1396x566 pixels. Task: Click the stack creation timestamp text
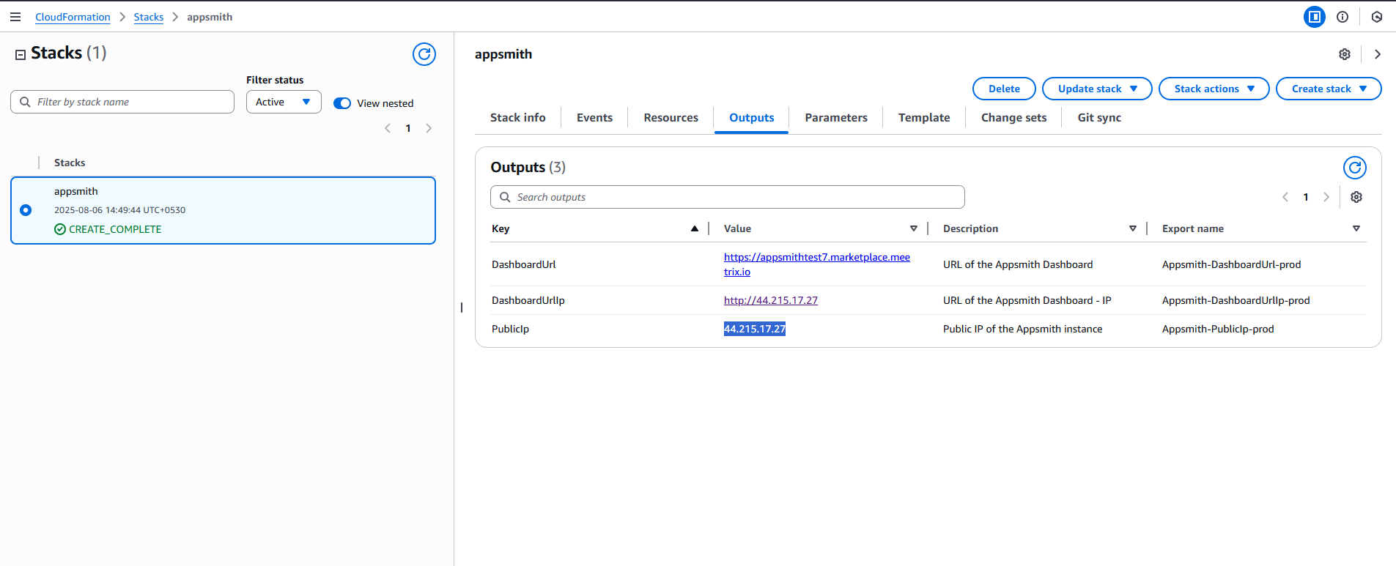(119, 210)
